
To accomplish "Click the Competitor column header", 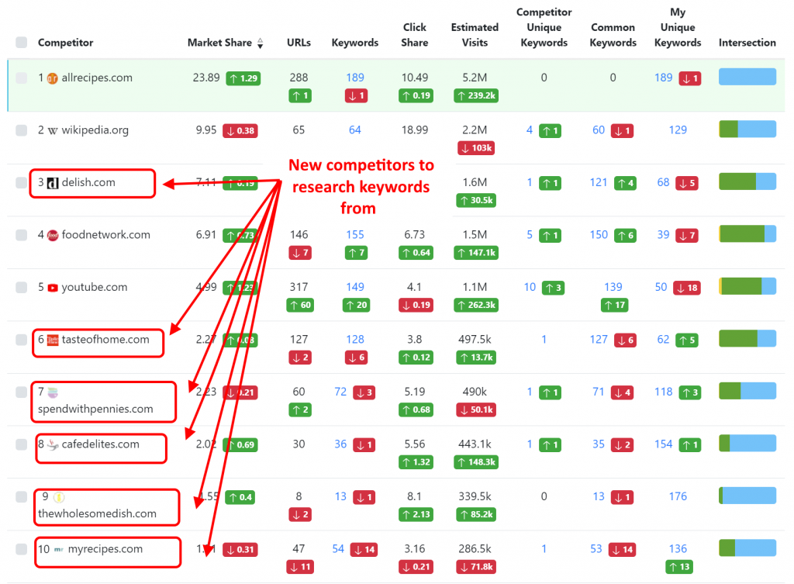I will (65, 43).
